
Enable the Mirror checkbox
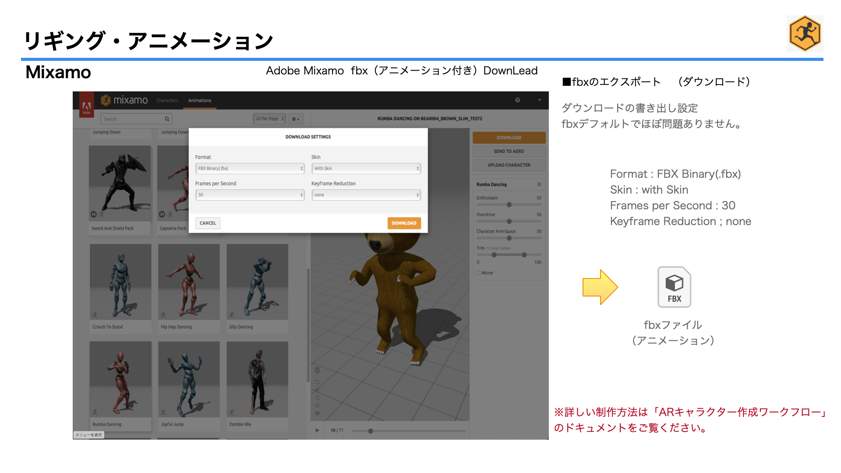[479, 273]
